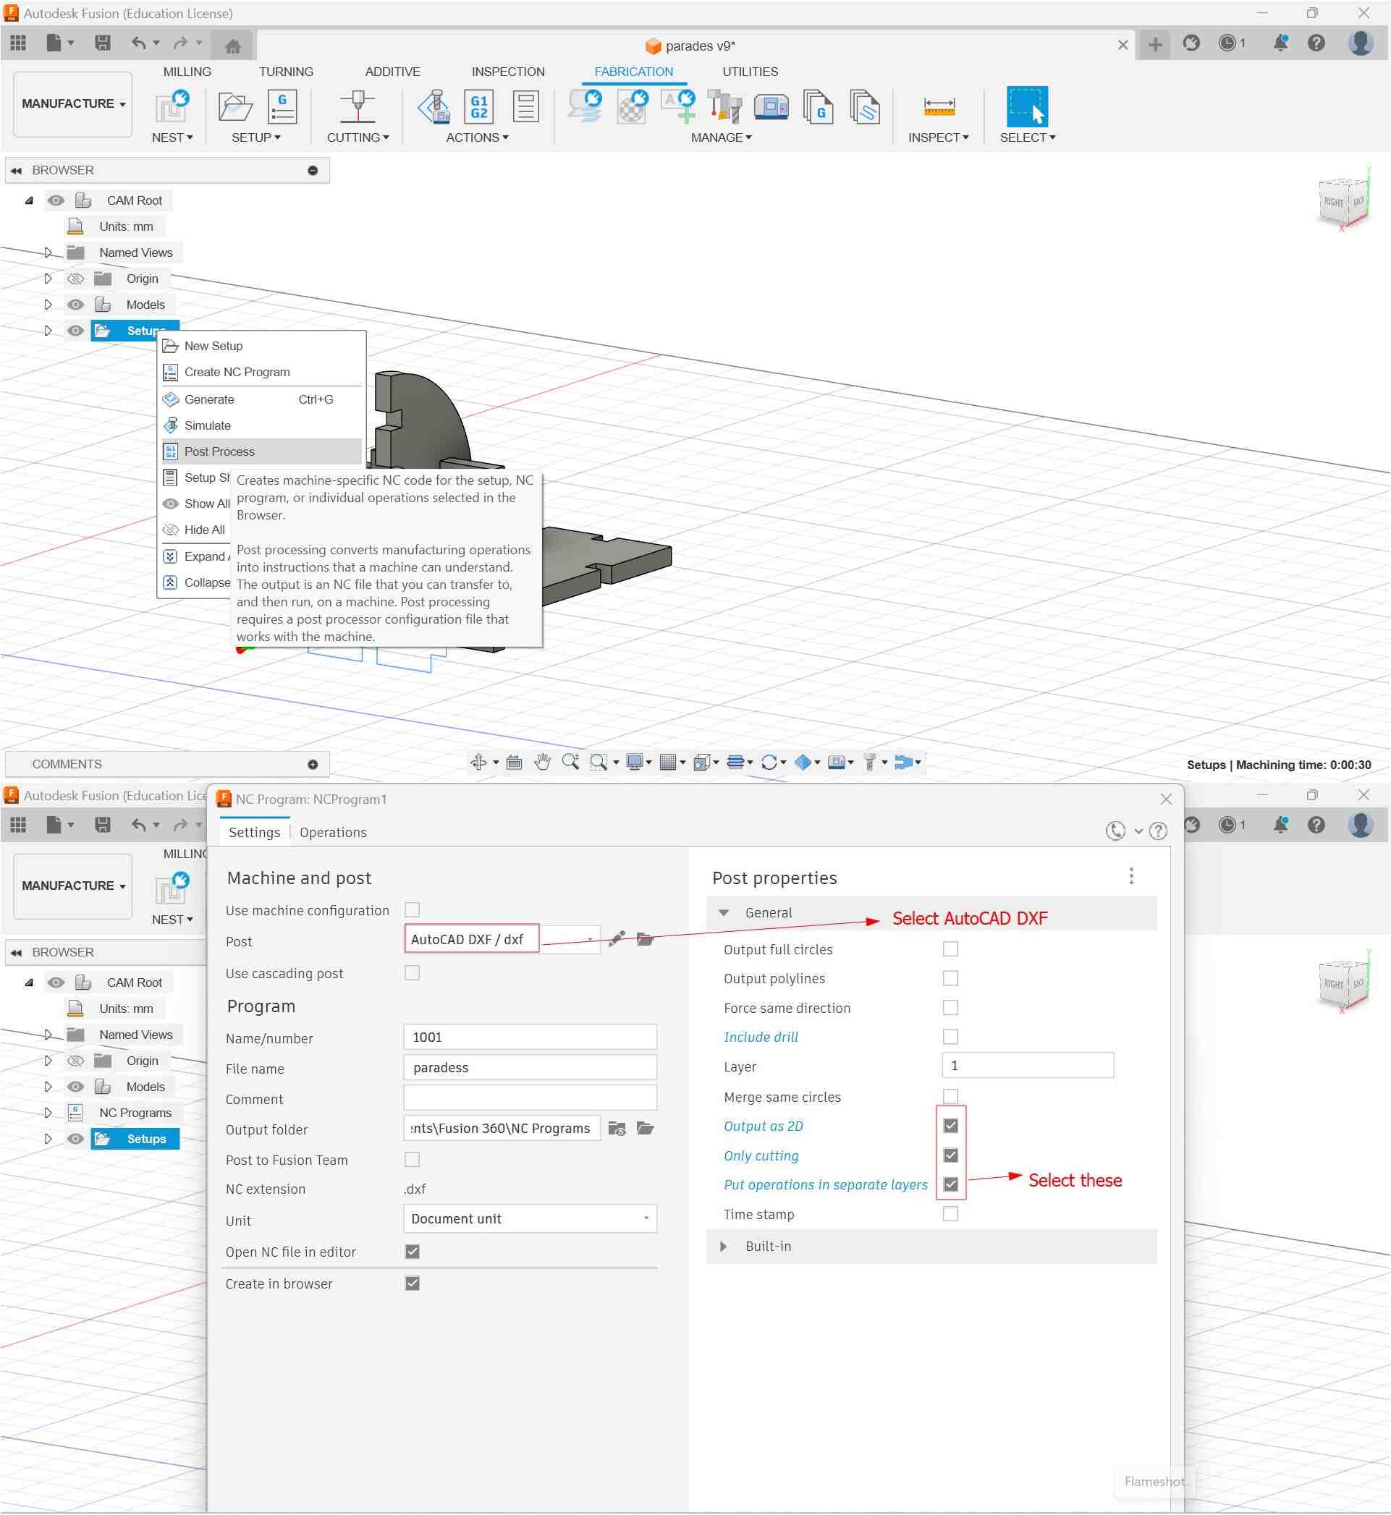Open the UTILITIES ribbon tab
This screenshot has width=1391, height=1515.
[x=750, y=72]
